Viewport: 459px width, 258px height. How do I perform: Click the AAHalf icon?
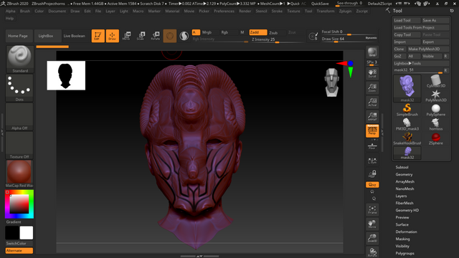tap(372, 116)
